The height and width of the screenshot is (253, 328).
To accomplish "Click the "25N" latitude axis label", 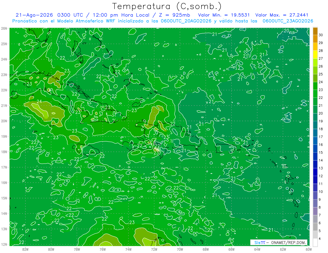I will point(4,44).
